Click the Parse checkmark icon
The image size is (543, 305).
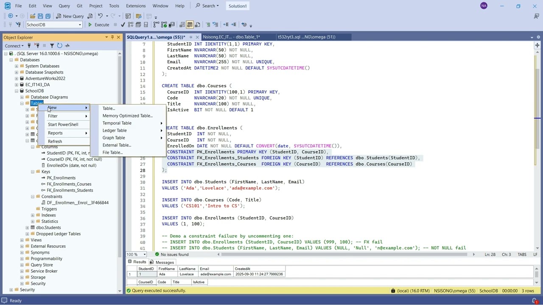123,25
